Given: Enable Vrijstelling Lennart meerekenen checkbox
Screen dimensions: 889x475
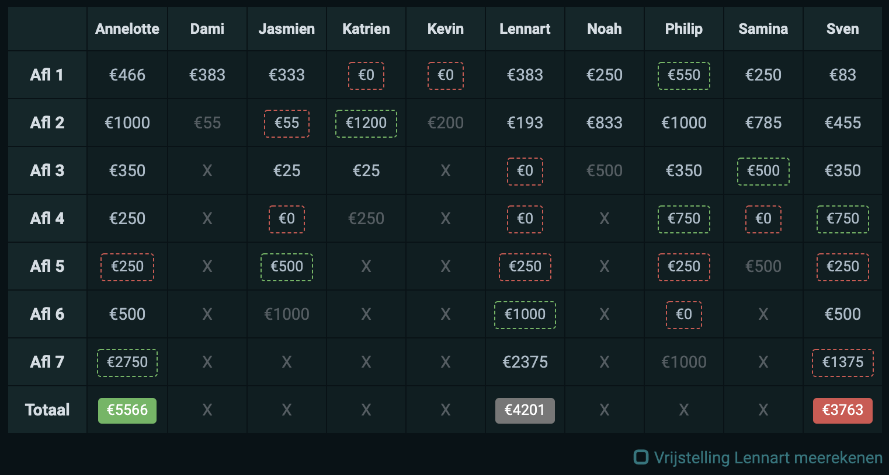Looking at the screenshot, I should pyautogui.click(x=641, y=457).
